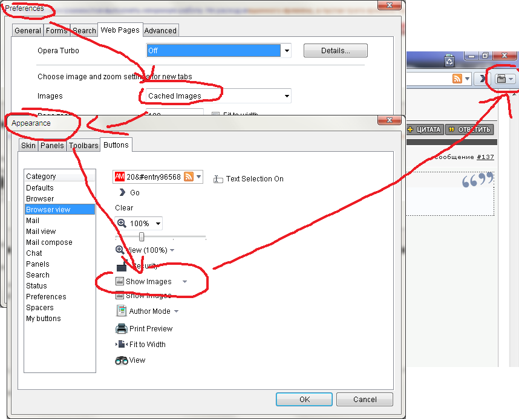Open the General tab in Preferences
This screenshot has height=419, width=519.
pos(28,30)
